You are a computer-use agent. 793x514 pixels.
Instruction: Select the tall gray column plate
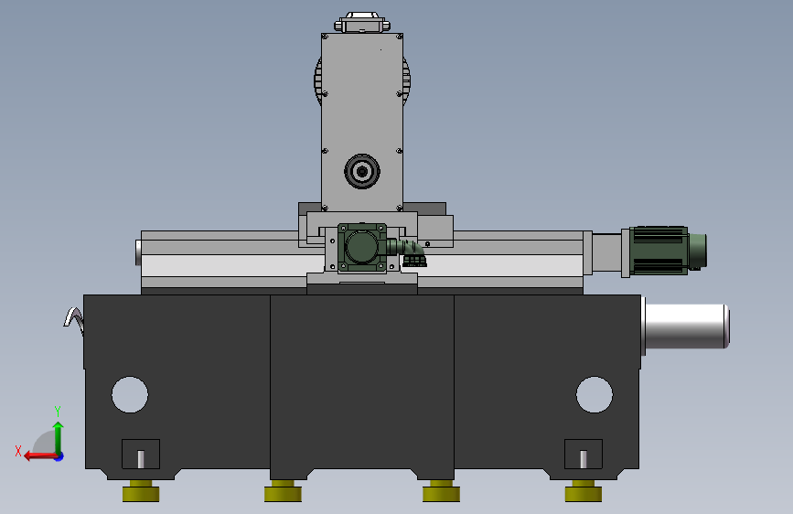[362, 123]
